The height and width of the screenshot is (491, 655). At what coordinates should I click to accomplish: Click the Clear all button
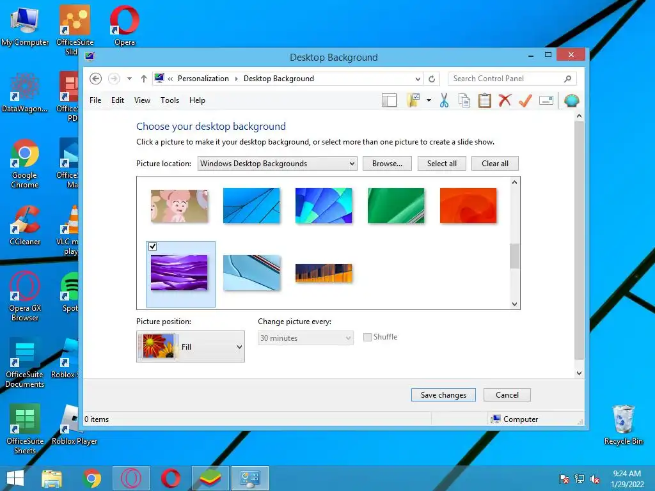coord(495,163)
